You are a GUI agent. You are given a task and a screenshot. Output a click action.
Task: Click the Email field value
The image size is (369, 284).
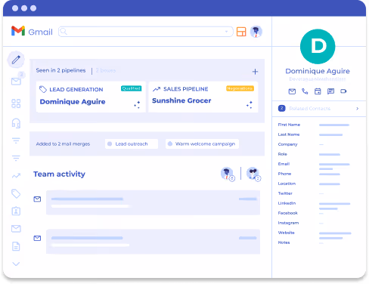pos(334,166)
